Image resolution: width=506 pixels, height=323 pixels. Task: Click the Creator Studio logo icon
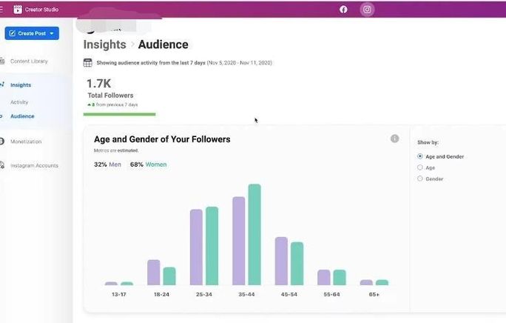(18, 10)
